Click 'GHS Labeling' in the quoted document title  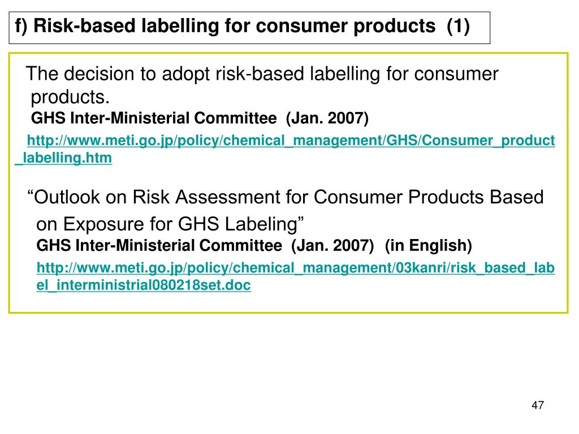238,224
